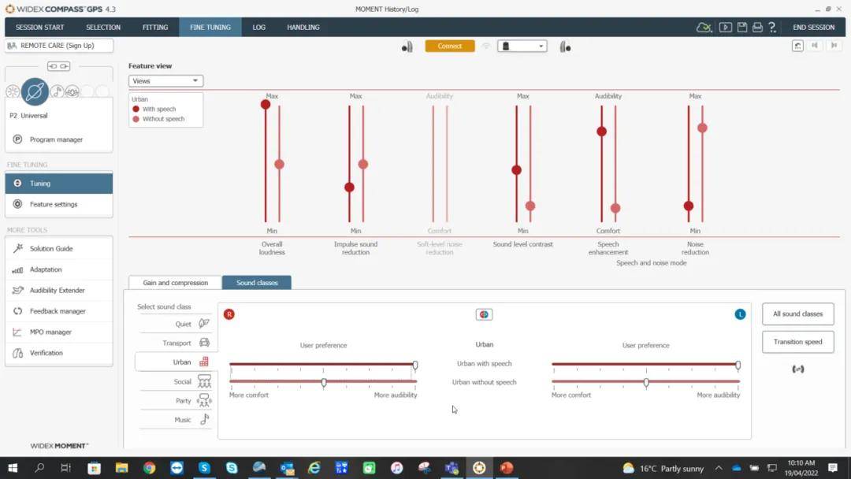This screenshot has height=479, width=851.
Task: Click the save disk icon
Action: 742,27
